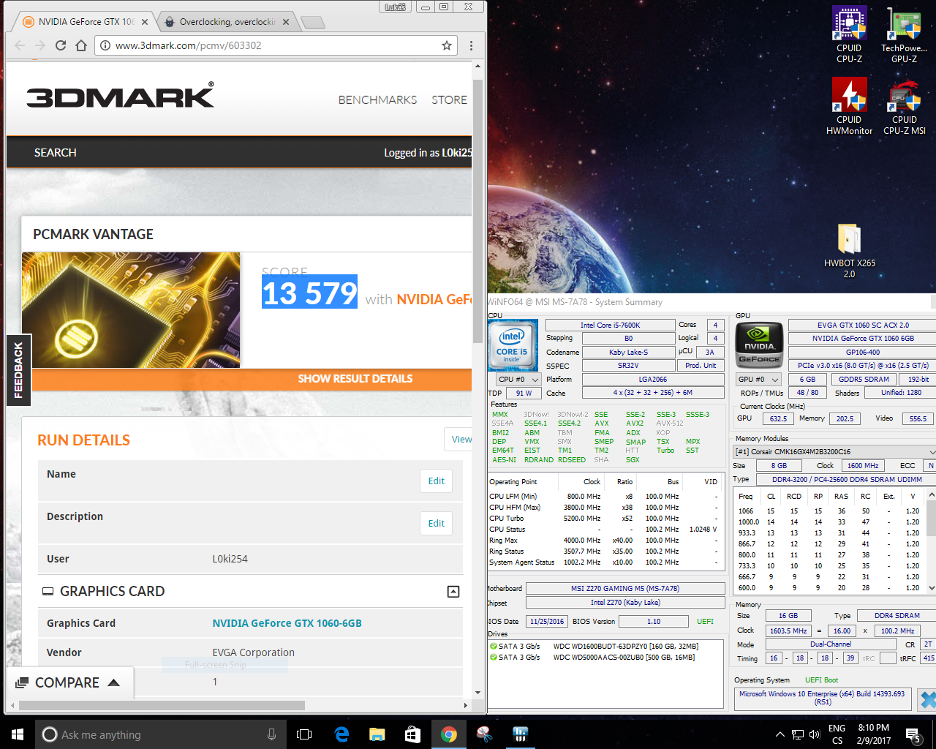Click Edit button for Name
The width and height of the screenshot is (936, 749).
click(x=437, y=481)
